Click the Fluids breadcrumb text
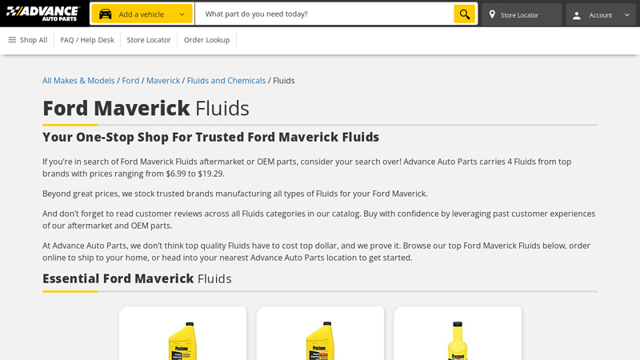The width and height of the screenshot is (640, 360). click(284, 81)
